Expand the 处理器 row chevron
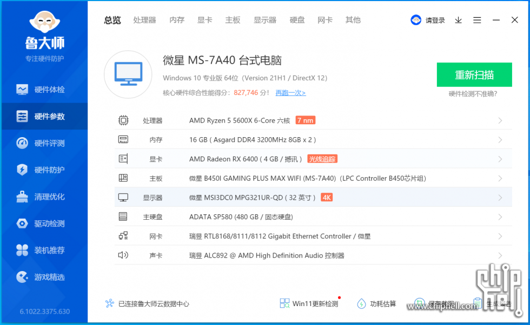 tap(500, 120)
